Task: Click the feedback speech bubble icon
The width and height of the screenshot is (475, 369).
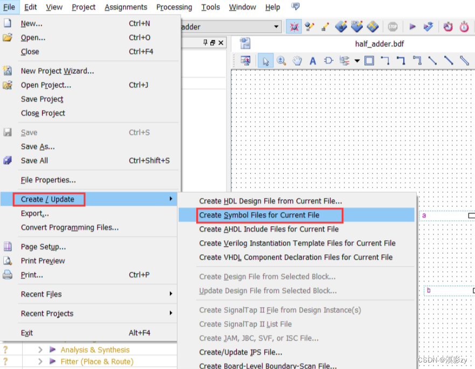Action: [295, 6]
